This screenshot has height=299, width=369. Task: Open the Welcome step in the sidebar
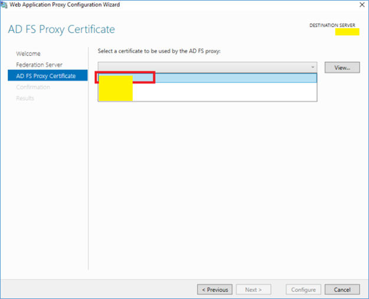pos(28,54)
